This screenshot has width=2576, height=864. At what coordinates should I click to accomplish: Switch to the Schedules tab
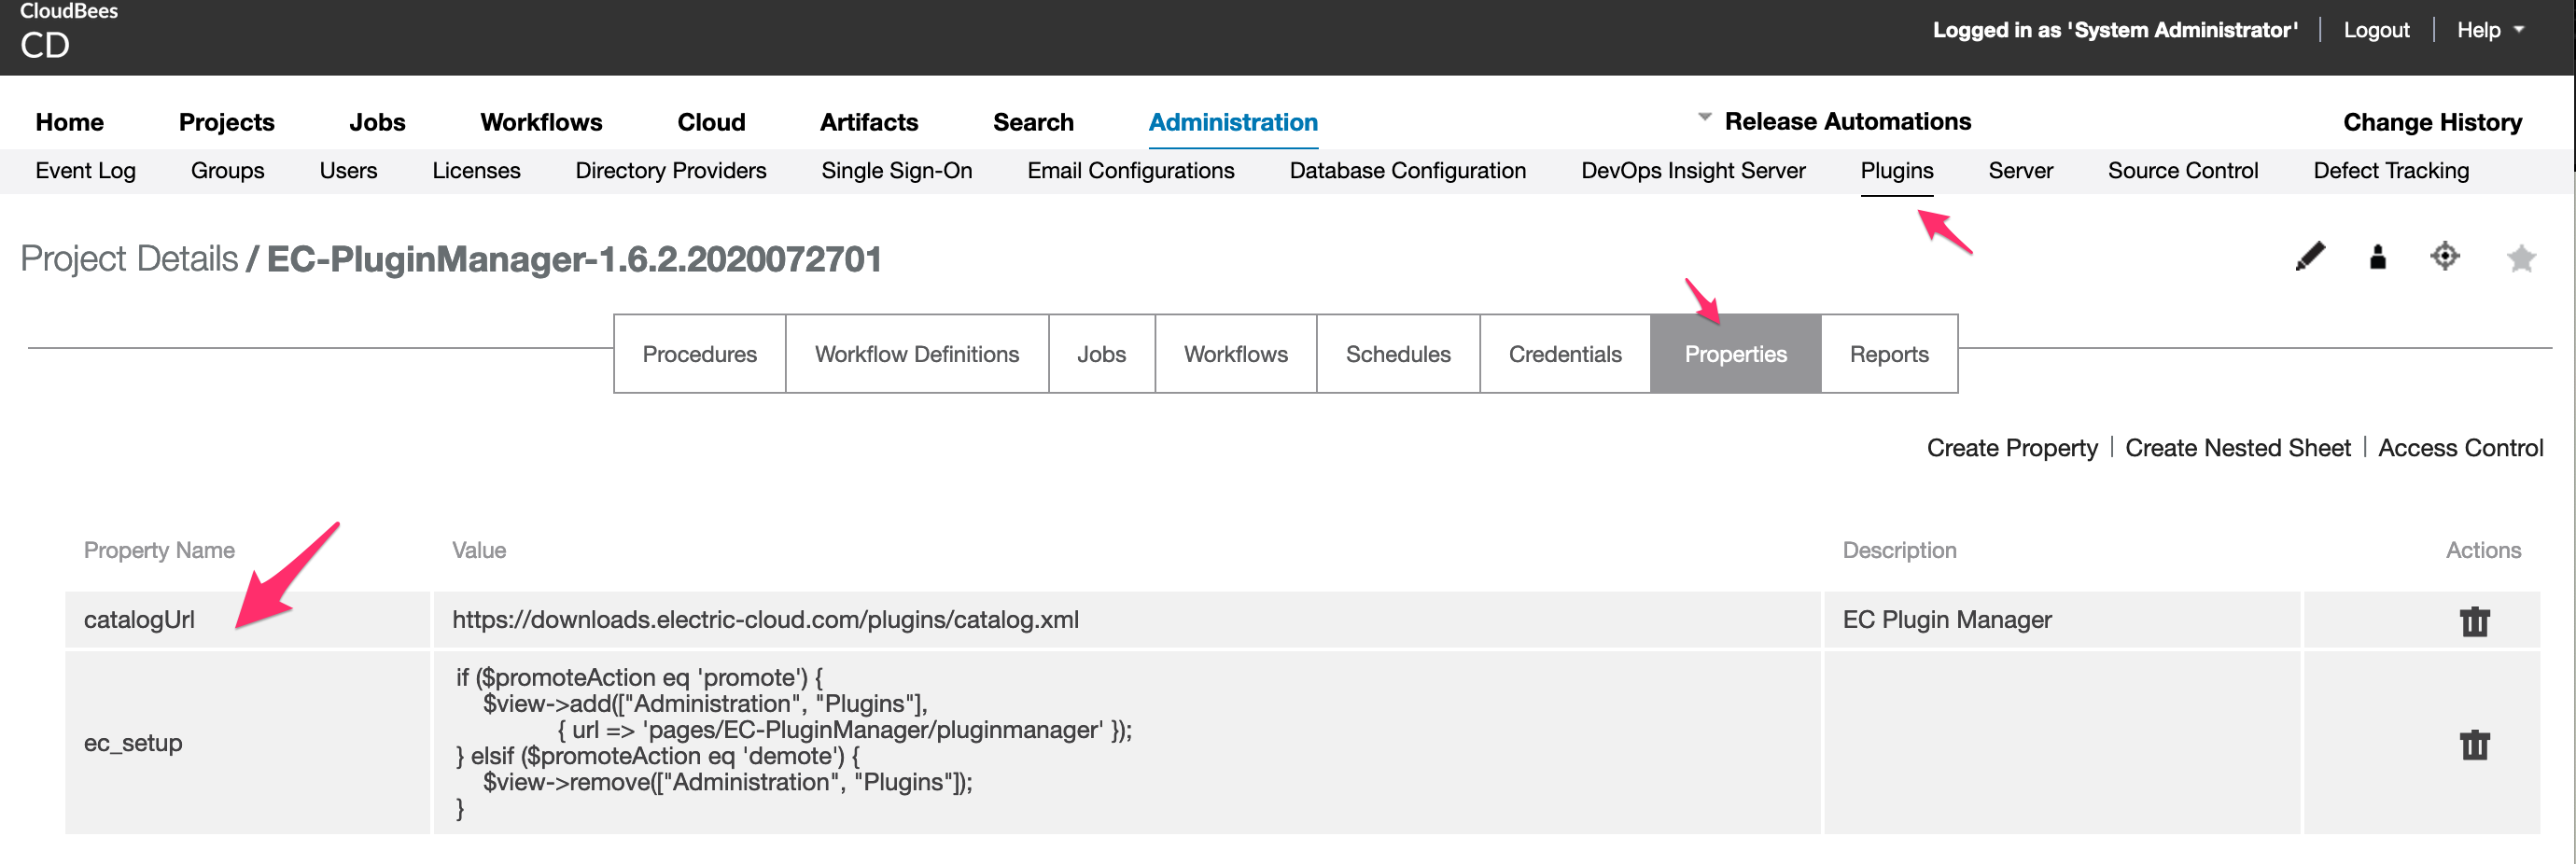[1397, 354]
